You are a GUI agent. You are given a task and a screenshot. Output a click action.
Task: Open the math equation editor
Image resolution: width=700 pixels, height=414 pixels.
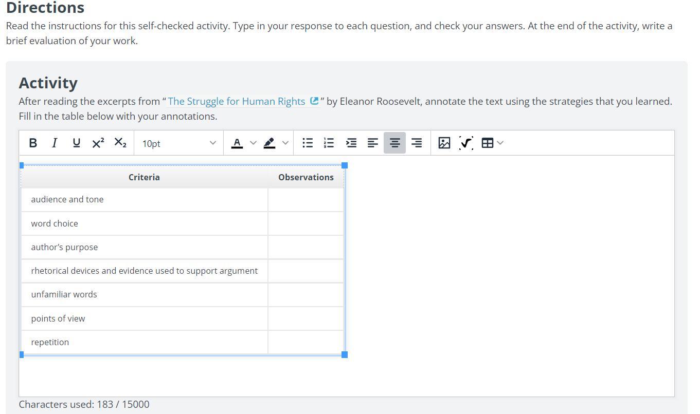(466, 143)
